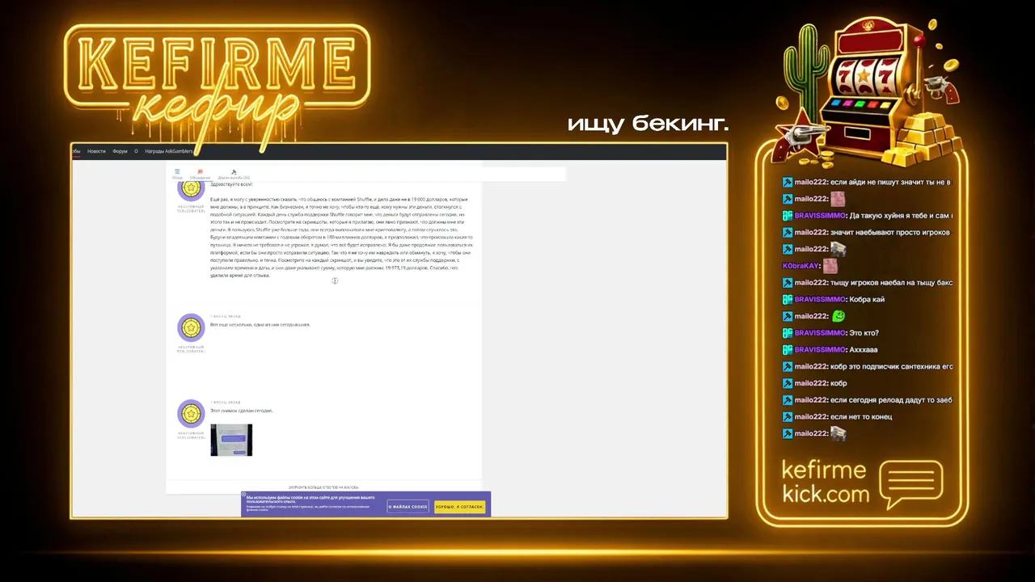
Task: Click badge icon beside "если нет то конец"
Action: pos(788,417)
